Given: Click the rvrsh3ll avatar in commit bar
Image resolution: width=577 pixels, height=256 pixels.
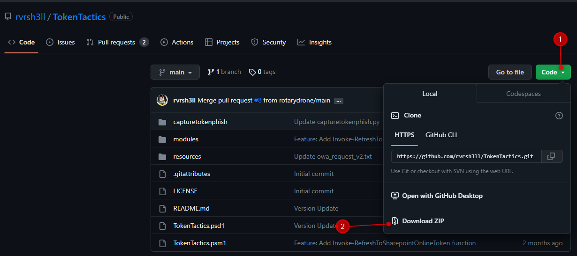Looking at the screenshot, I should [162, 100].
